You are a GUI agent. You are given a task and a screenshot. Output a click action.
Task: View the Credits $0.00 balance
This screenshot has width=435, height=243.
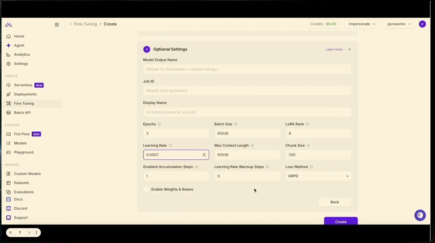pyautogui.click(x=325, y=24)
